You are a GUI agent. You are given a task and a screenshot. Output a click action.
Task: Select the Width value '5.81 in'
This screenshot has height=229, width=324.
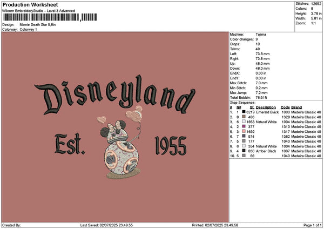pyautogui.click(x=316, y=18)
